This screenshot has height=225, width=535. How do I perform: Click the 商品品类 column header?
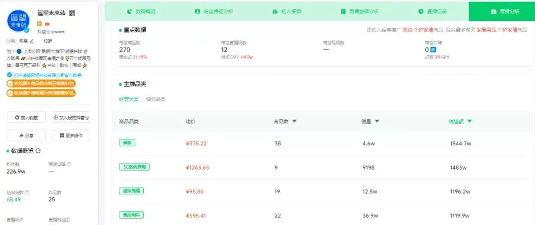point(129,122)
